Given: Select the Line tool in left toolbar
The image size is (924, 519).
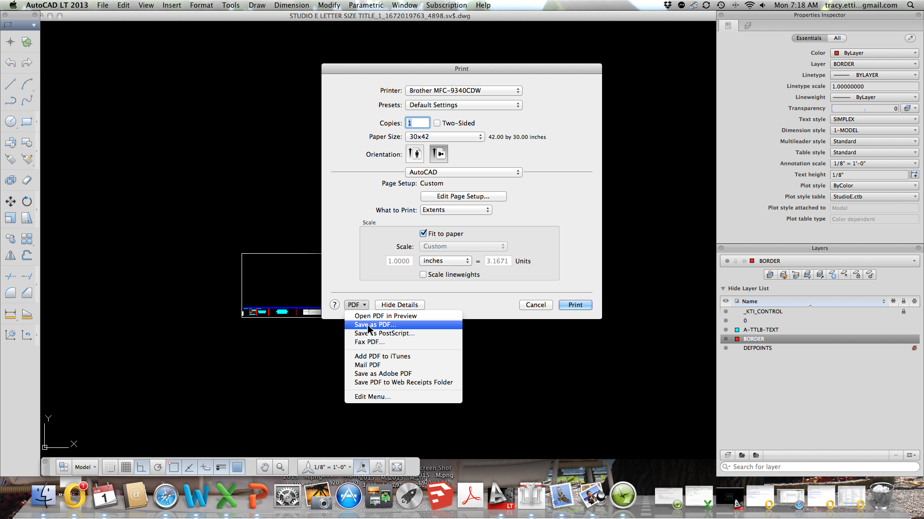Looking at the screenshot, I should pos(10,84).
